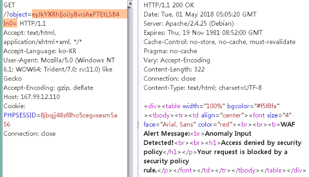Click the 'Pragma: no-cache' header
Viewport: 309px width, 177px height.
(x=170, y=51)
